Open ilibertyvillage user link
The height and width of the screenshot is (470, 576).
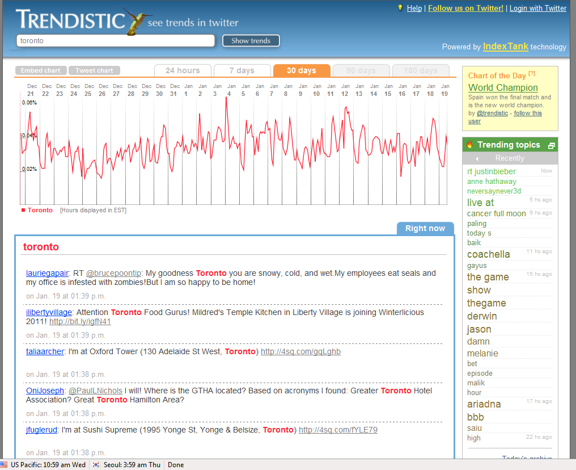[49, 312]
